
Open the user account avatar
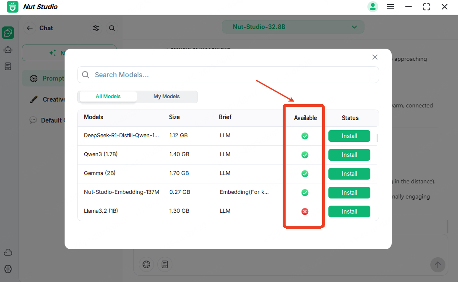coord(373,7)
